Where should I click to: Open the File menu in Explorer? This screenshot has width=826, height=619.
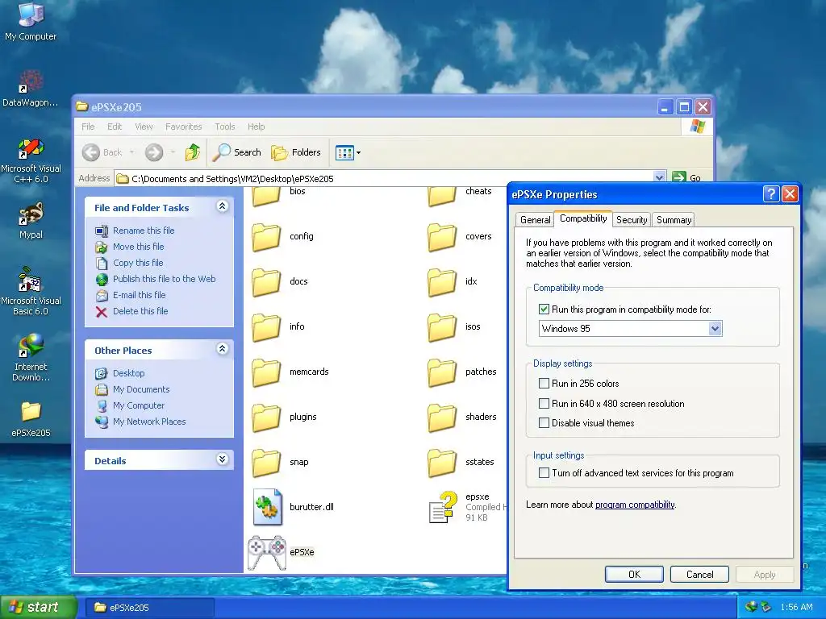coord(88,127)
